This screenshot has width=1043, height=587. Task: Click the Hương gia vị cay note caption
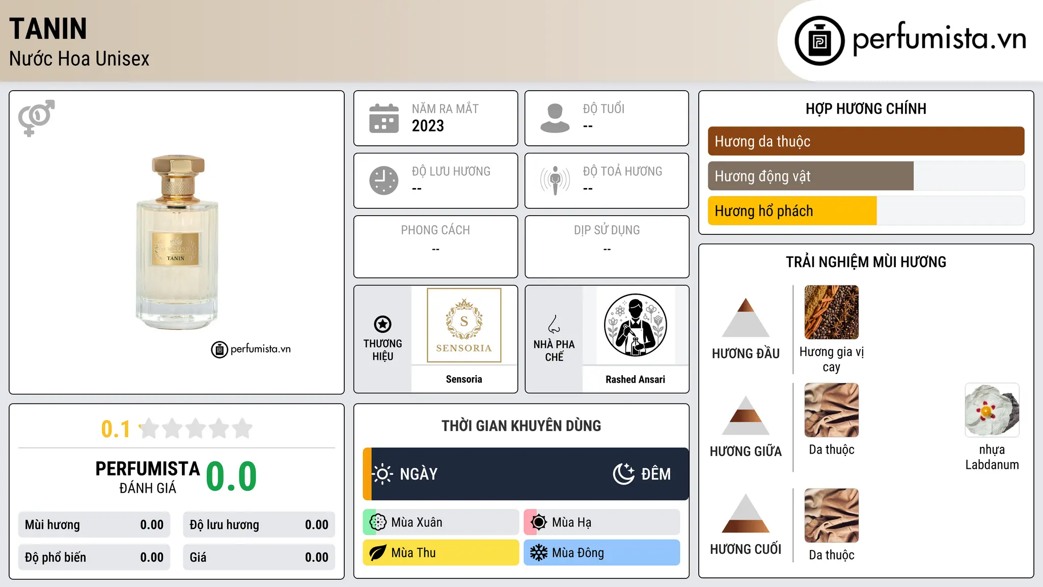[832, 359]
